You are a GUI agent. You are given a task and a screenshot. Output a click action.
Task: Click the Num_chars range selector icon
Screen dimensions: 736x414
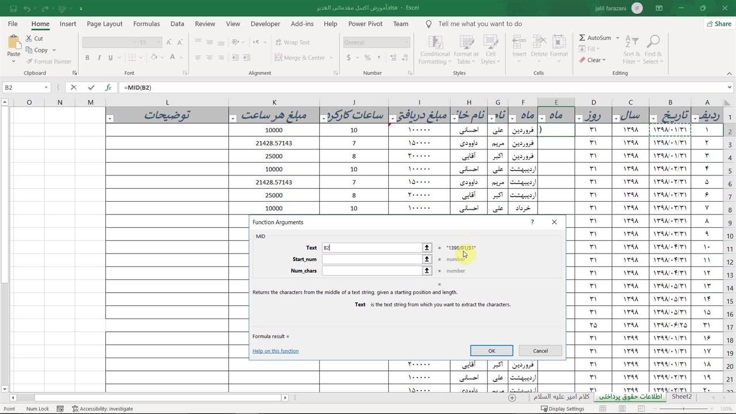pos(427,270)
